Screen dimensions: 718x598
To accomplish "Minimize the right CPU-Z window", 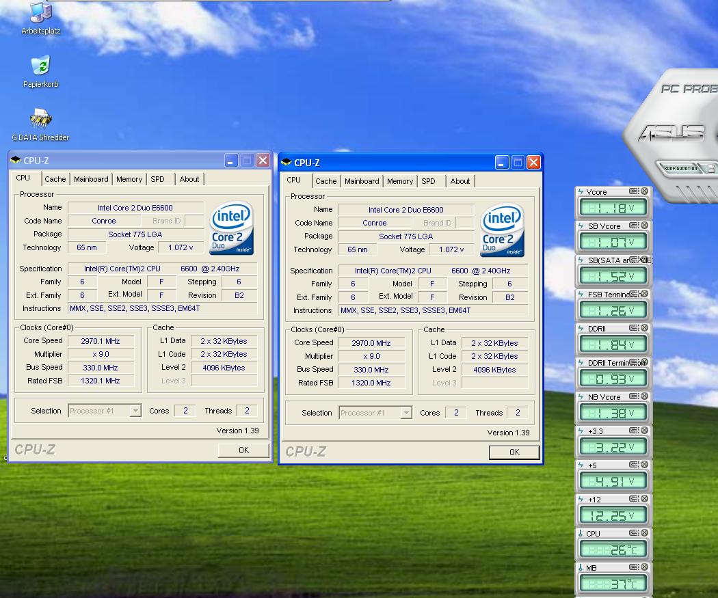I will pyautogui.click(x=502, y=163).
